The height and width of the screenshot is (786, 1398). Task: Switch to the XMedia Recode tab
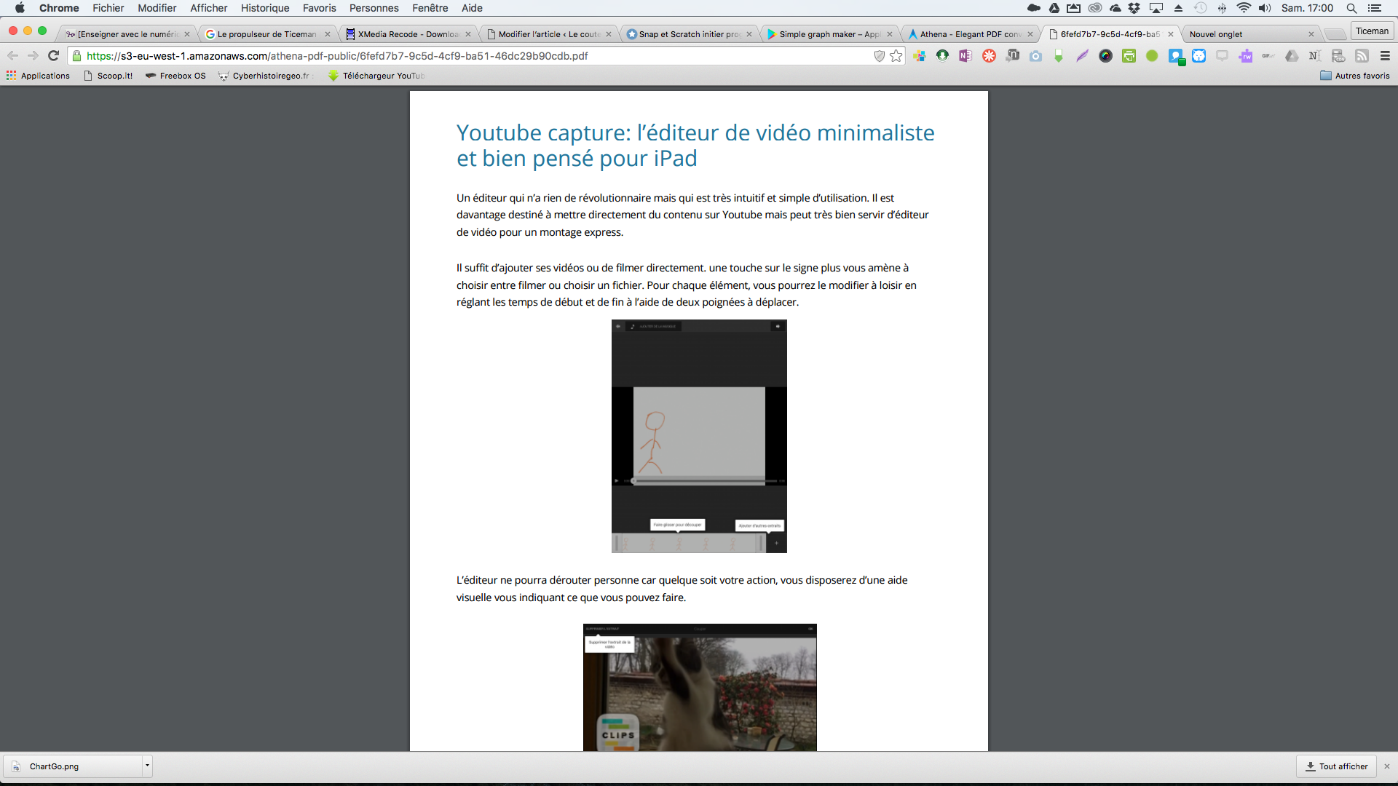[408, 34]
